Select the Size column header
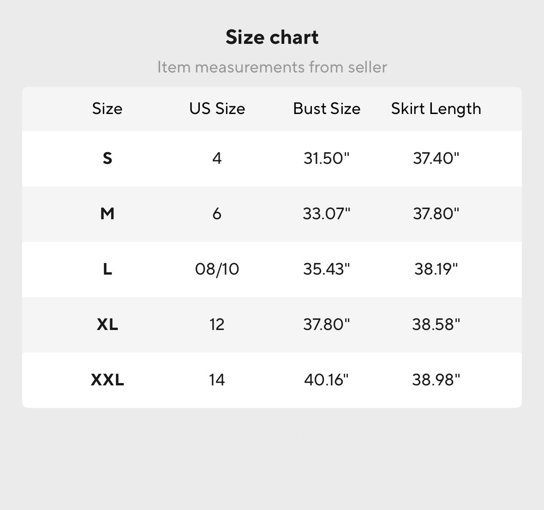The width and height of the screenshot is (544, 510). (107, 108)
